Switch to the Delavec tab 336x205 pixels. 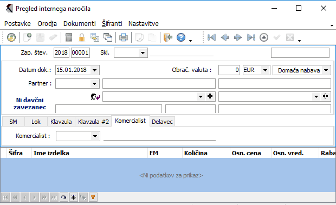162,122
